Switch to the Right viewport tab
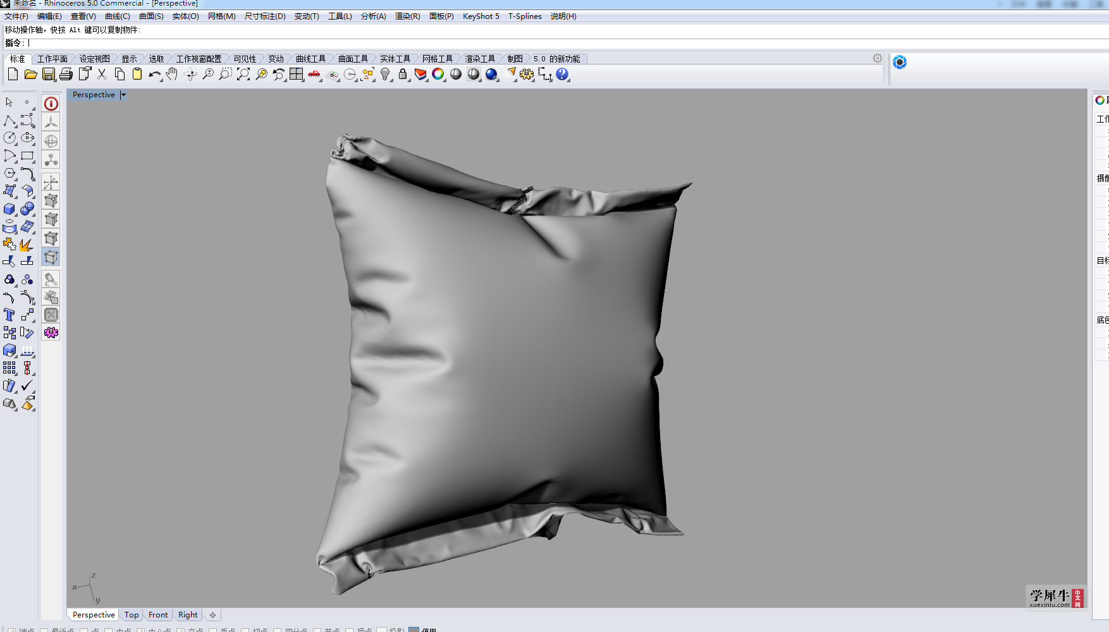This screenshot has width=1109, height=632. click(188, 615)
